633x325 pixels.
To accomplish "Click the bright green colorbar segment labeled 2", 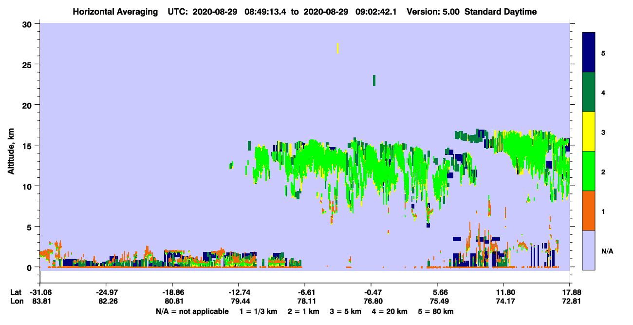I will click(x=589, y=171).
